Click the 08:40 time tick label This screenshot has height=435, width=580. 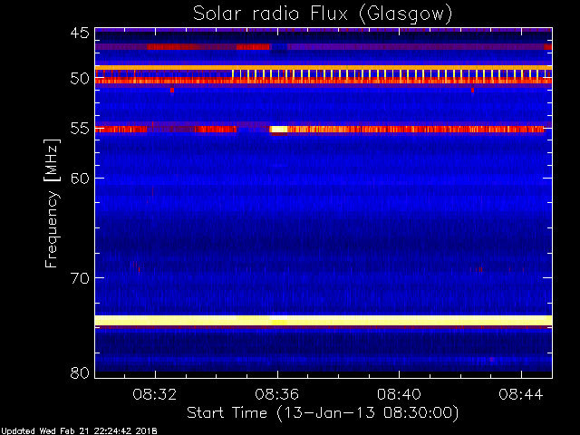(x=399, y=394)
